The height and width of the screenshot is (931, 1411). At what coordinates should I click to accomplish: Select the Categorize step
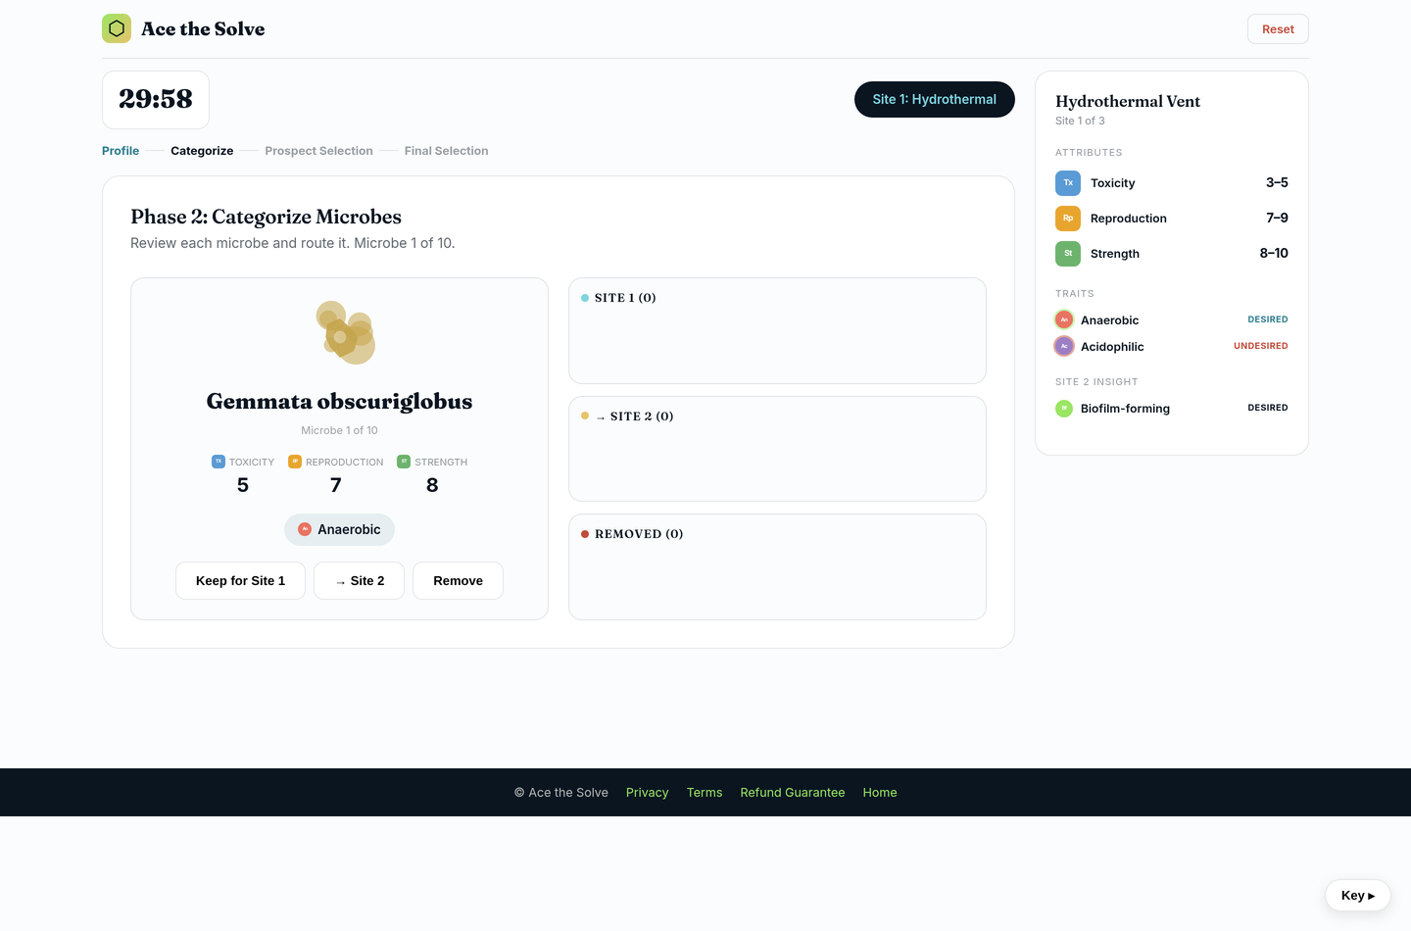click(x=202, y=151)
